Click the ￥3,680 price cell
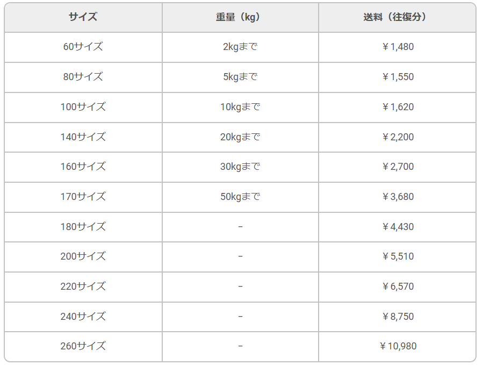The image size is (483, 365). tap(397, 197)
